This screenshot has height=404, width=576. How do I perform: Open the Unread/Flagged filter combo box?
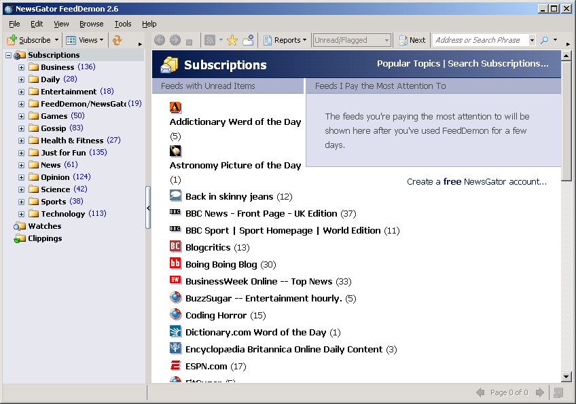[352, 40]
